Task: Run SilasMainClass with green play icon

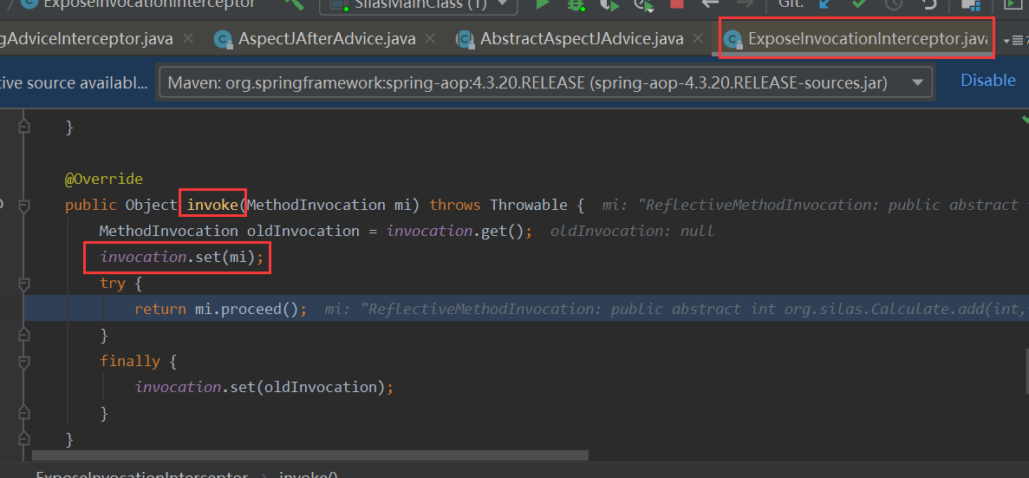Action: pos(542,3)
